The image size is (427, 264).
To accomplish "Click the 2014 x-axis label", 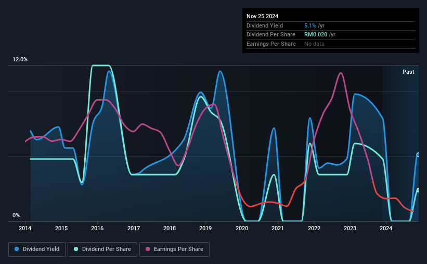I will click(25, 228).
